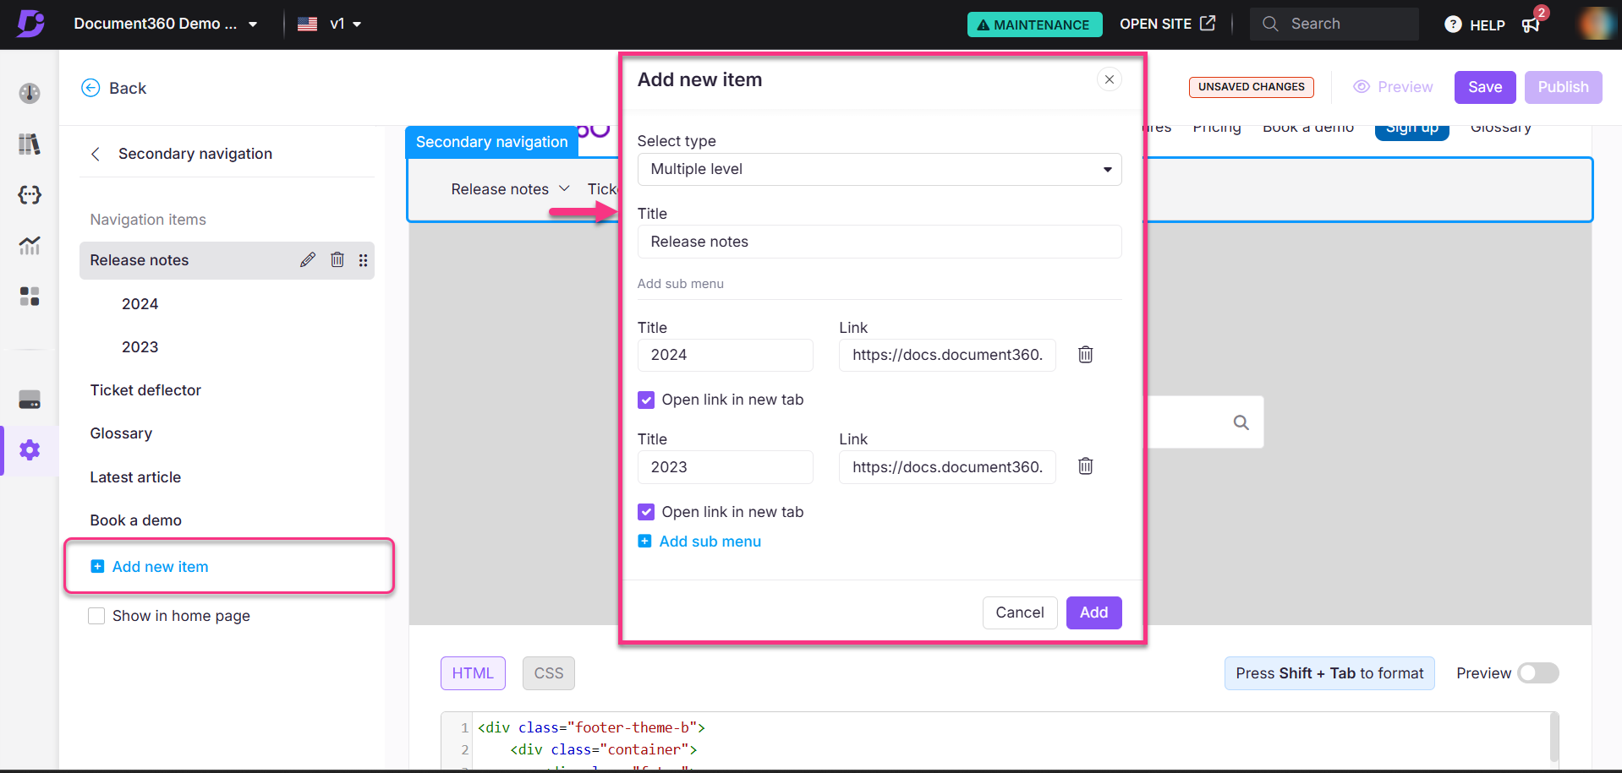Open the Drive storage sidebar icon
Viewport: 1622px width, 773px height.
pyautogui.click(x=30, y=400)
